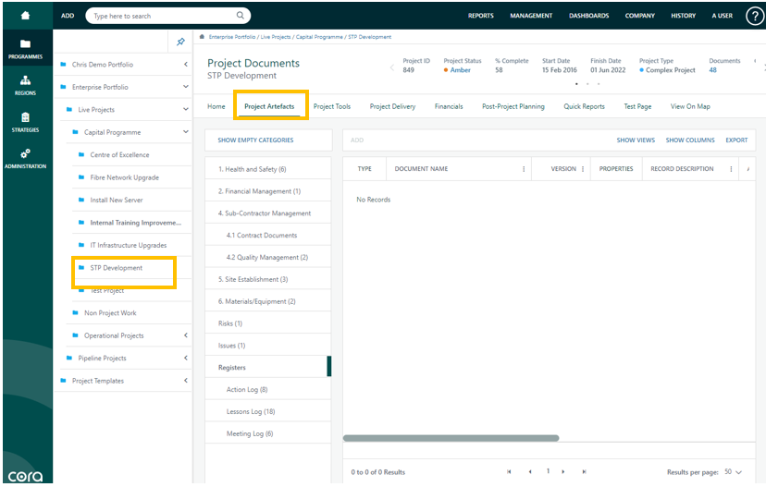766x487 pixels.
Task: Open Results per page dropdown
Action: (x=733, y=472)
